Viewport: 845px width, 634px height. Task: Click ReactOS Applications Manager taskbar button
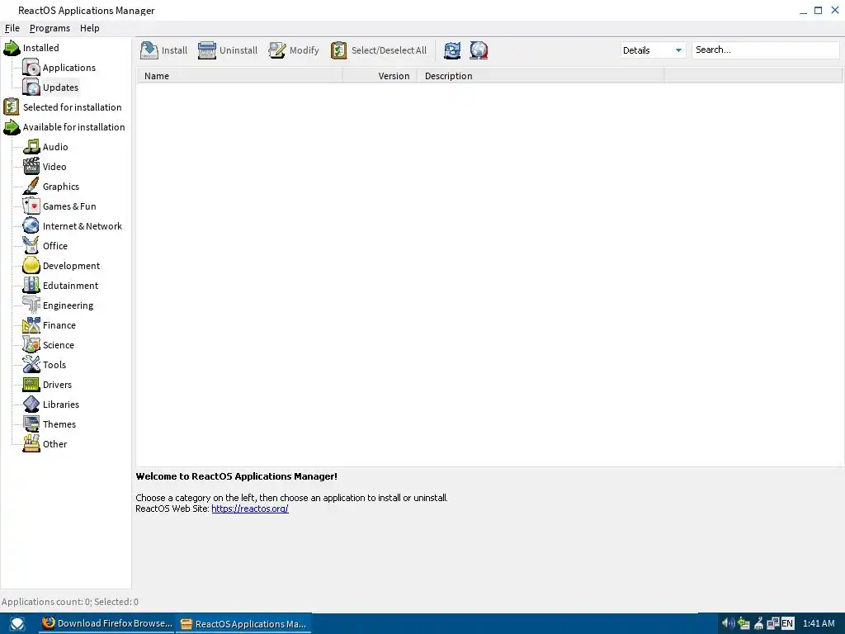pyautogui.click(x=244, y=624)
